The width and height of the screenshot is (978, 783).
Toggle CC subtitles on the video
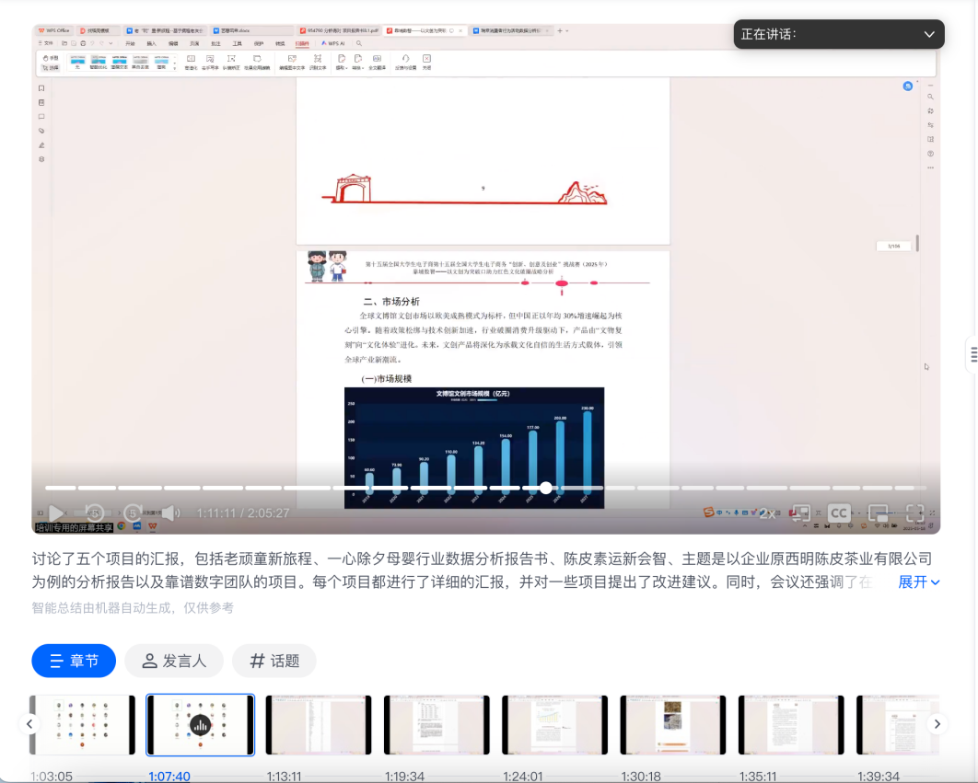pos(839,513)
